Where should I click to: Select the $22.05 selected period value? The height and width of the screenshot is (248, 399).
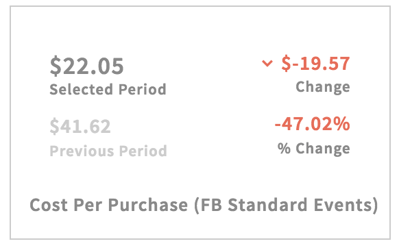tap(87, 66)
